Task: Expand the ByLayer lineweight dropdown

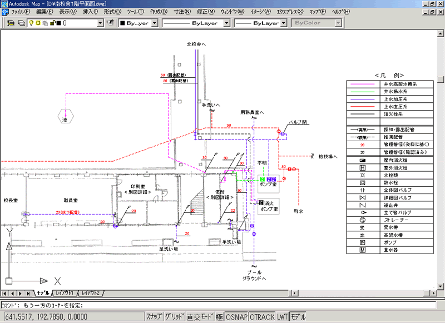Action: 284,23
